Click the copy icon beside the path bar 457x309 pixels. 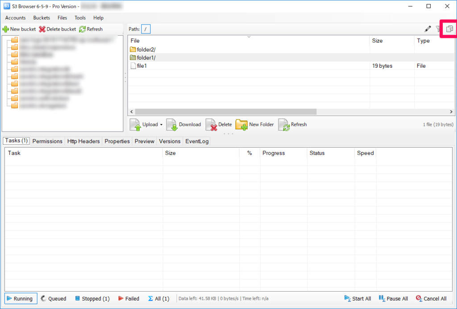(x=449, y=29)
